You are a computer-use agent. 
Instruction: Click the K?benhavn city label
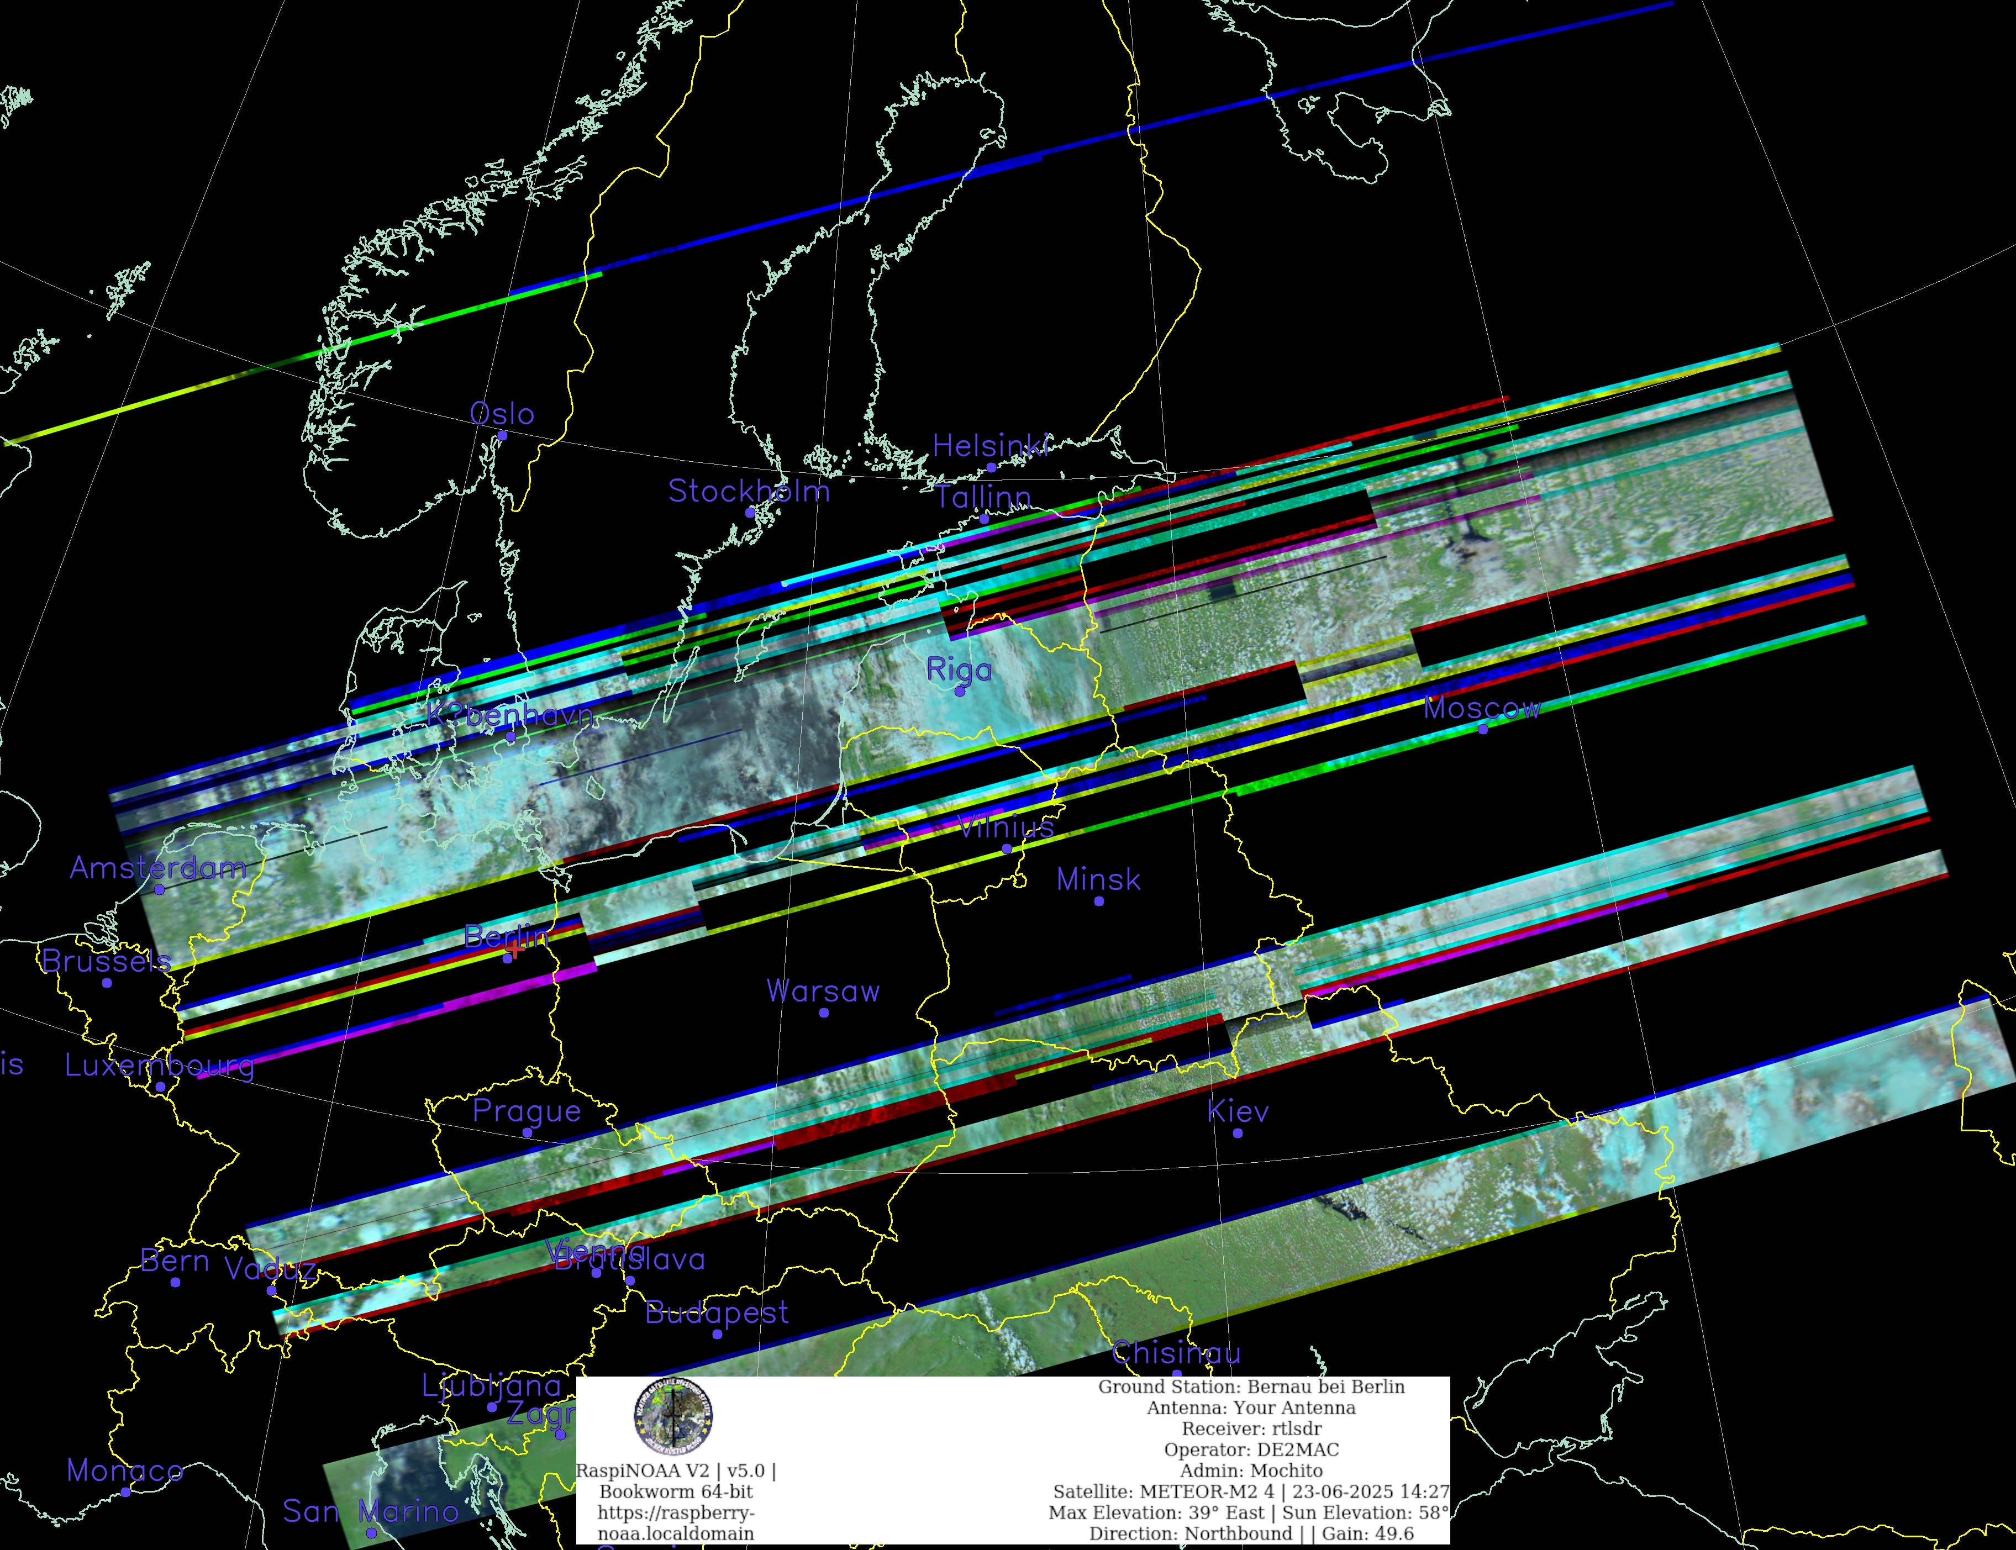[509, 715]
